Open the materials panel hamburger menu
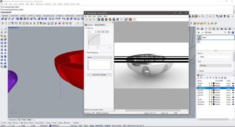Screen dimensions: 235x127 [x=229, y=32]
